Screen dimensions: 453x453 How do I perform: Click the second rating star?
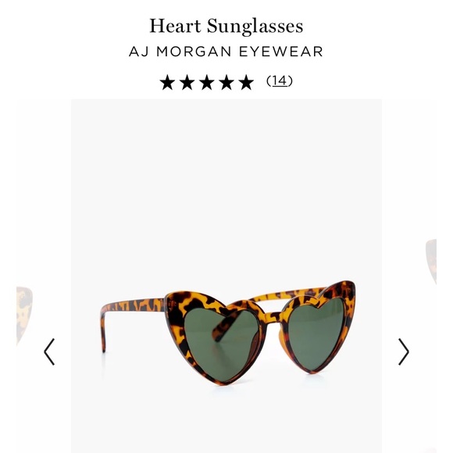pos(187,82)
